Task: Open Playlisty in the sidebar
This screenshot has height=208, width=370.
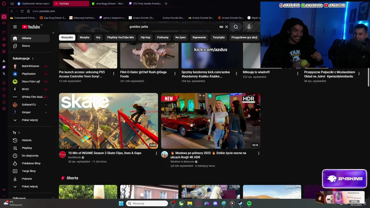Action: (x=30, y=148)
